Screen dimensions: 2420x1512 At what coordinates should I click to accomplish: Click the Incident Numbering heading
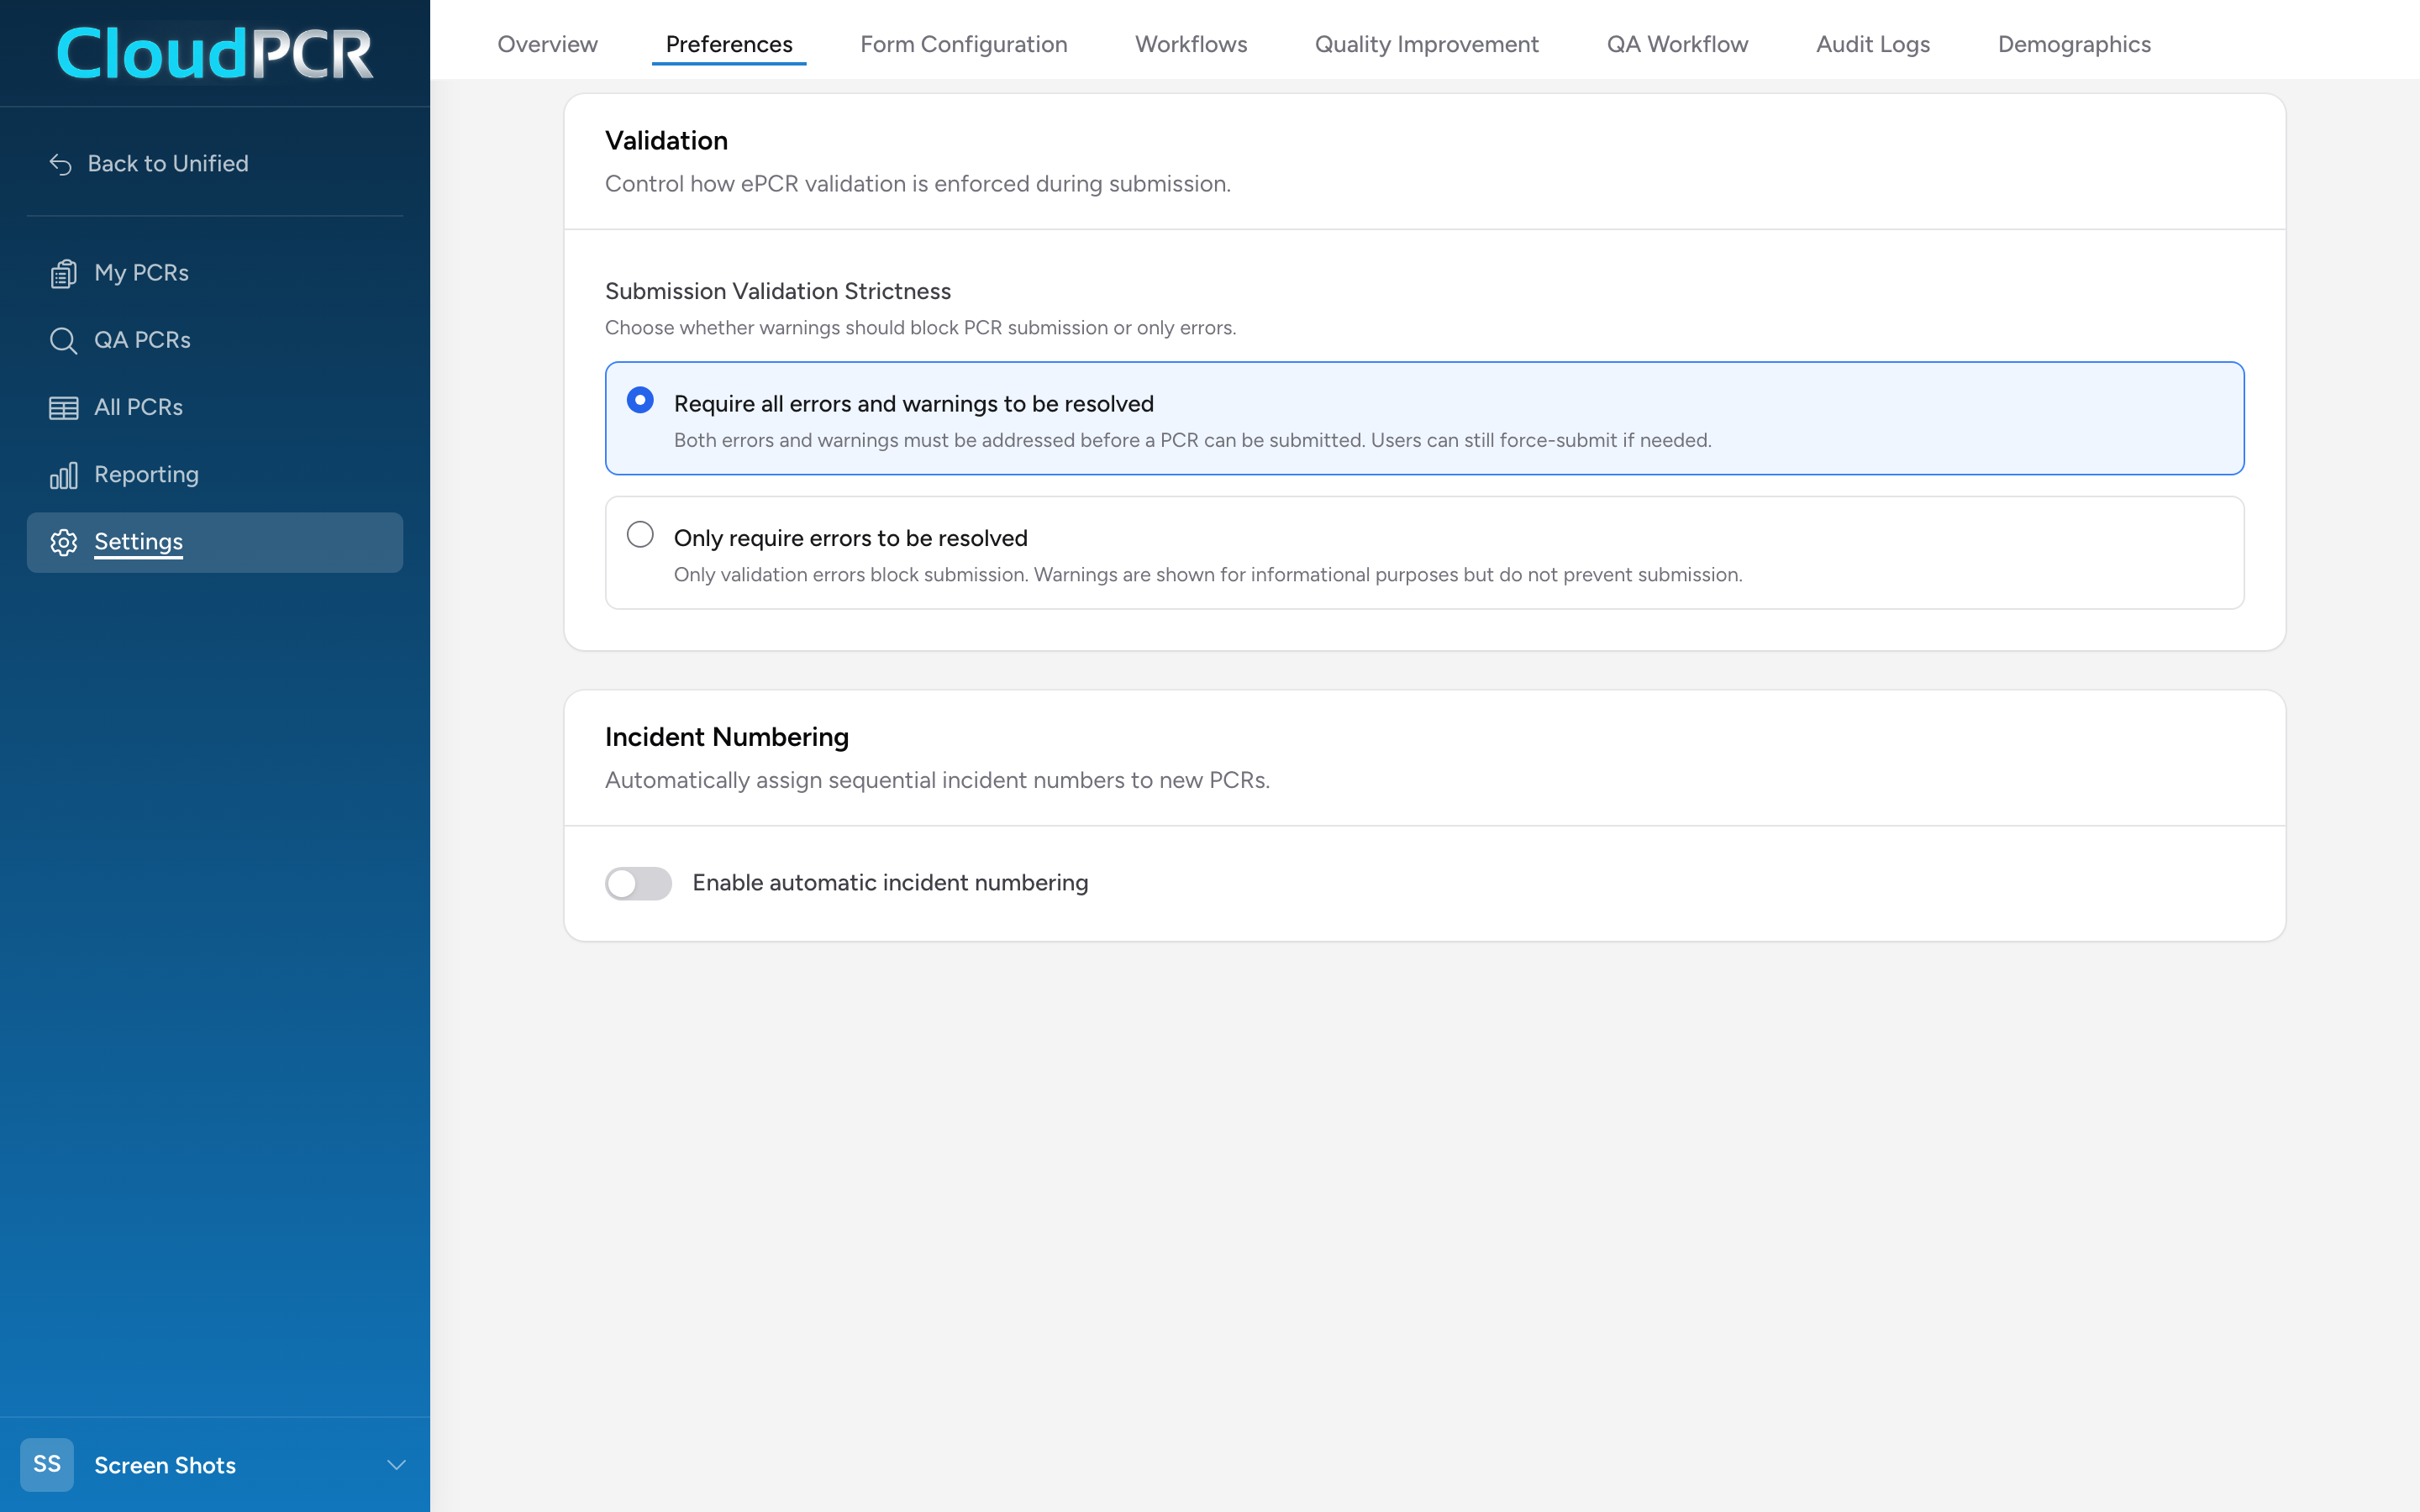726,737
